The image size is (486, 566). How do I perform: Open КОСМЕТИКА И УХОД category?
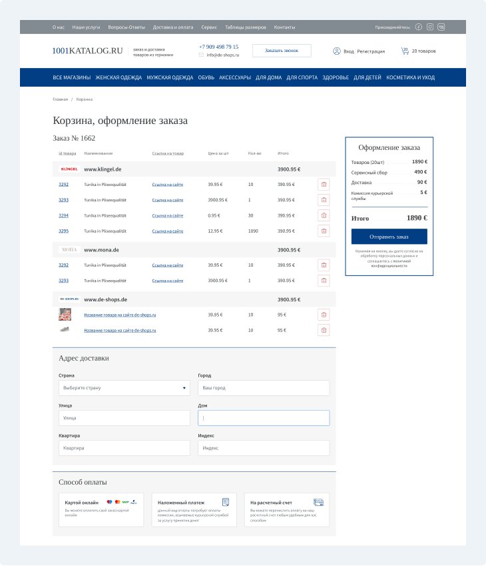411,77
